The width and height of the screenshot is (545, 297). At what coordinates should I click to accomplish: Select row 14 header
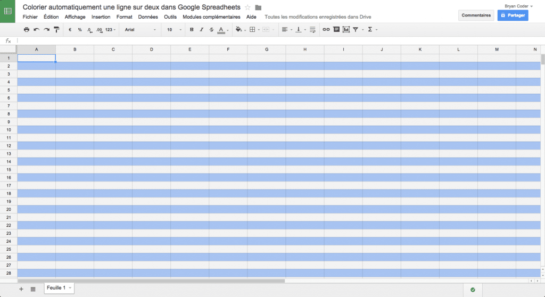pyautogui.click(x=9, y=162)
